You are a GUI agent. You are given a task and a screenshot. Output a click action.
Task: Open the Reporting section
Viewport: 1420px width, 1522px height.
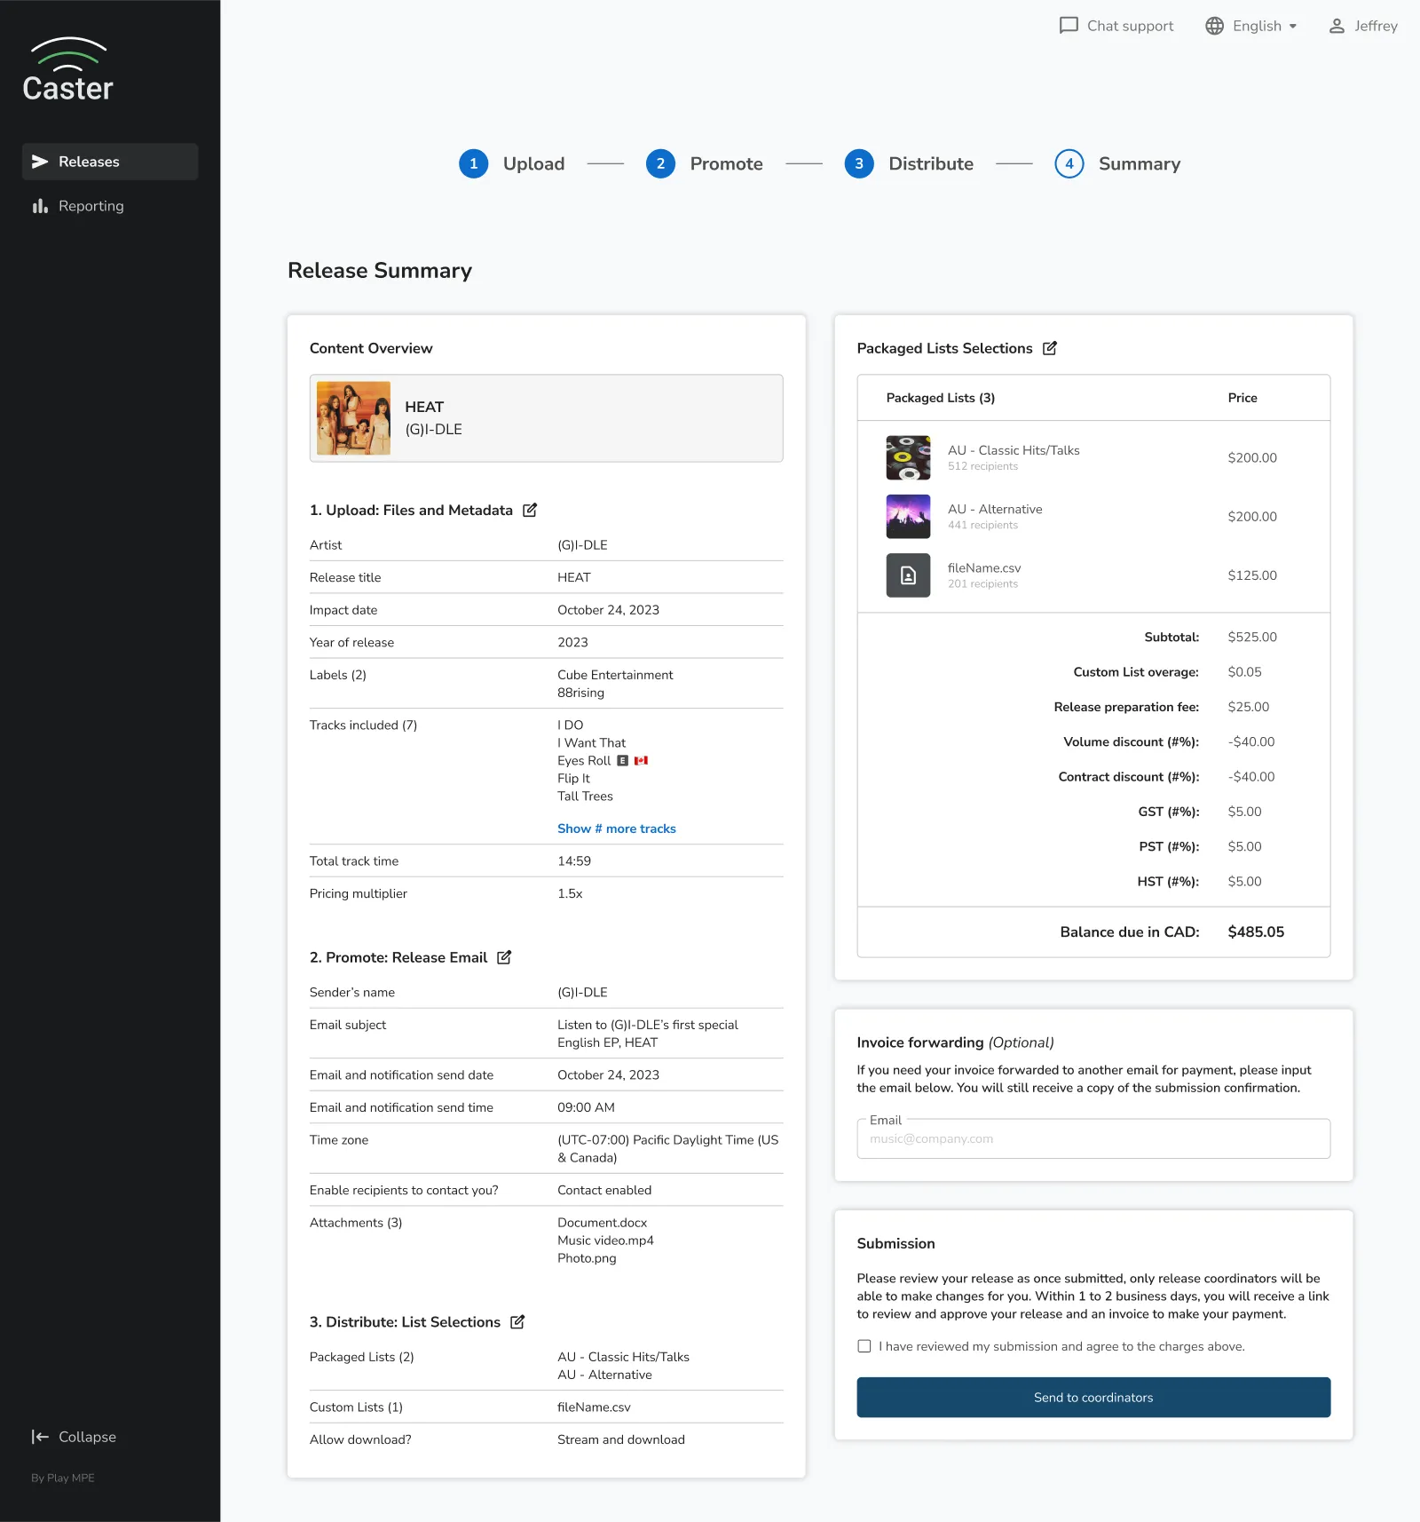click(x=91, y=205)
